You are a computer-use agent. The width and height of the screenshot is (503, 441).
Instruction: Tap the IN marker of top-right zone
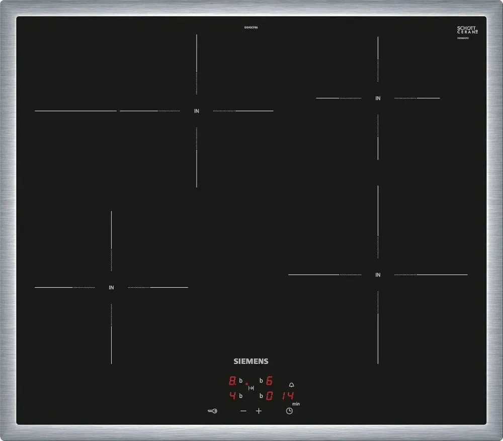pos(378,98)
